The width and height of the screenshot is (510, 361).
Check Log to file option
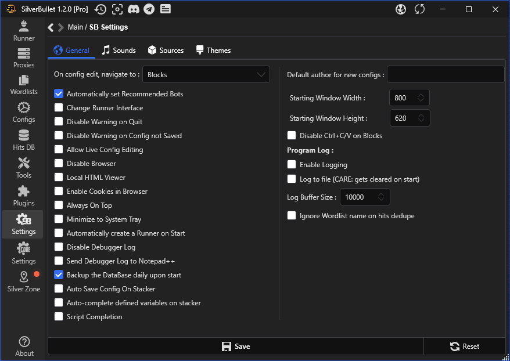click(292, 179)
